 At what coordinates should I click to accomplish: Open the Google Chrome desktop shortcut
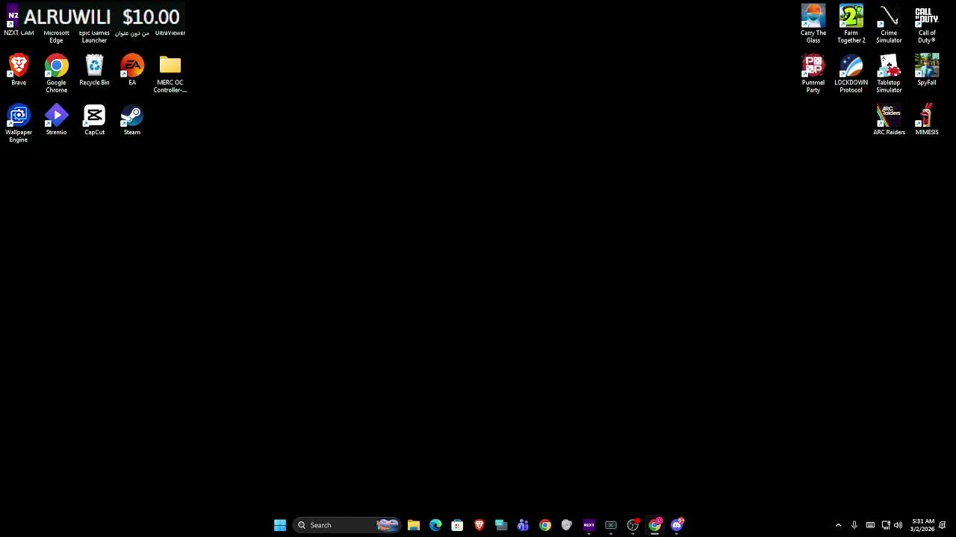tap(56, 73)
